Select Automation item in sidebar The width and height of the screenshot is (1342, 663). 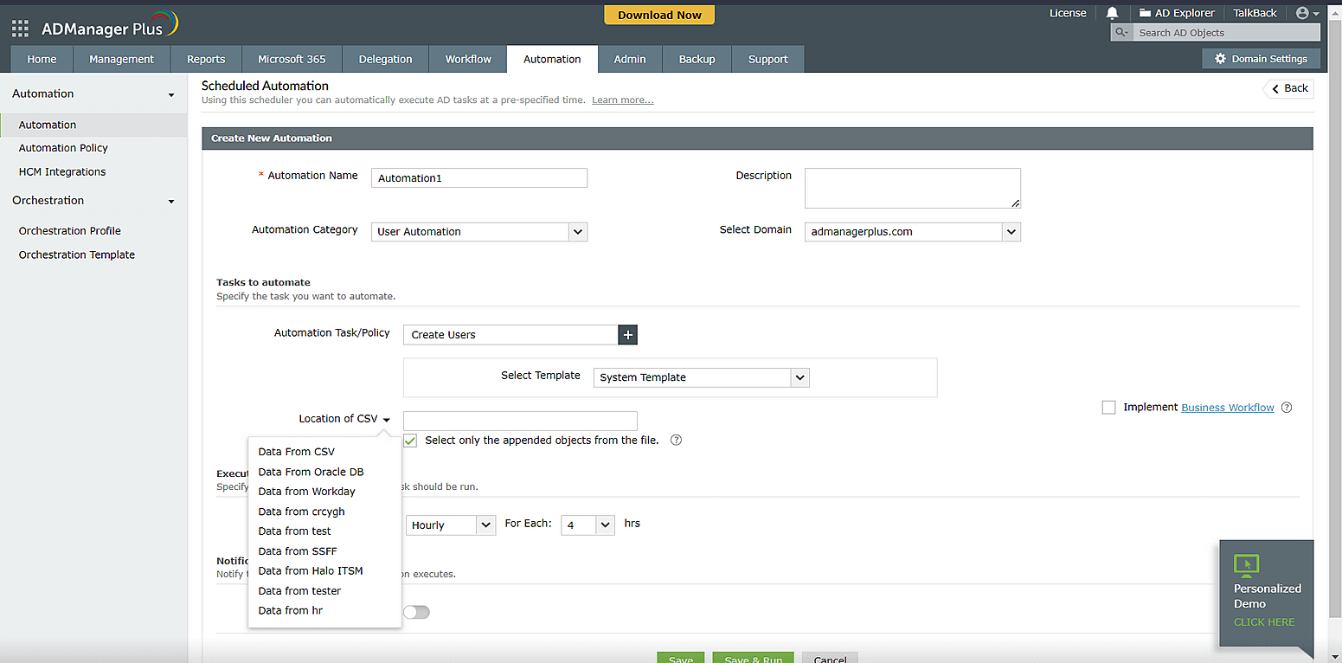click(x=93, y=125)
